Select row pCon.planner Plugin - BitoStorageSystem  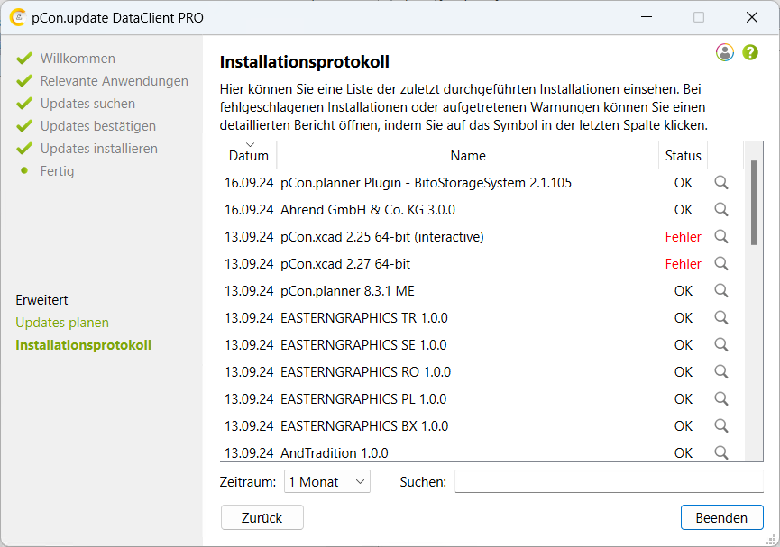point(482,183)
